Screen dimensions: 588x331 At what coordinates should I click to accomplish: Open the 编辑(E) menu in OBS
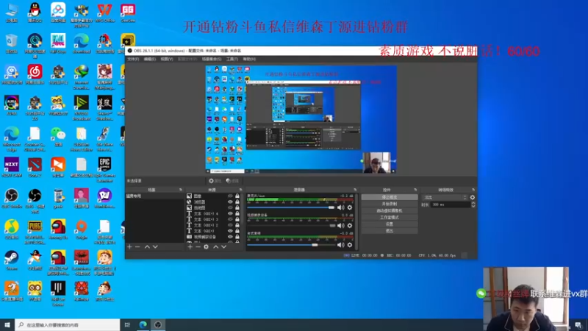[x=150, y=60]
